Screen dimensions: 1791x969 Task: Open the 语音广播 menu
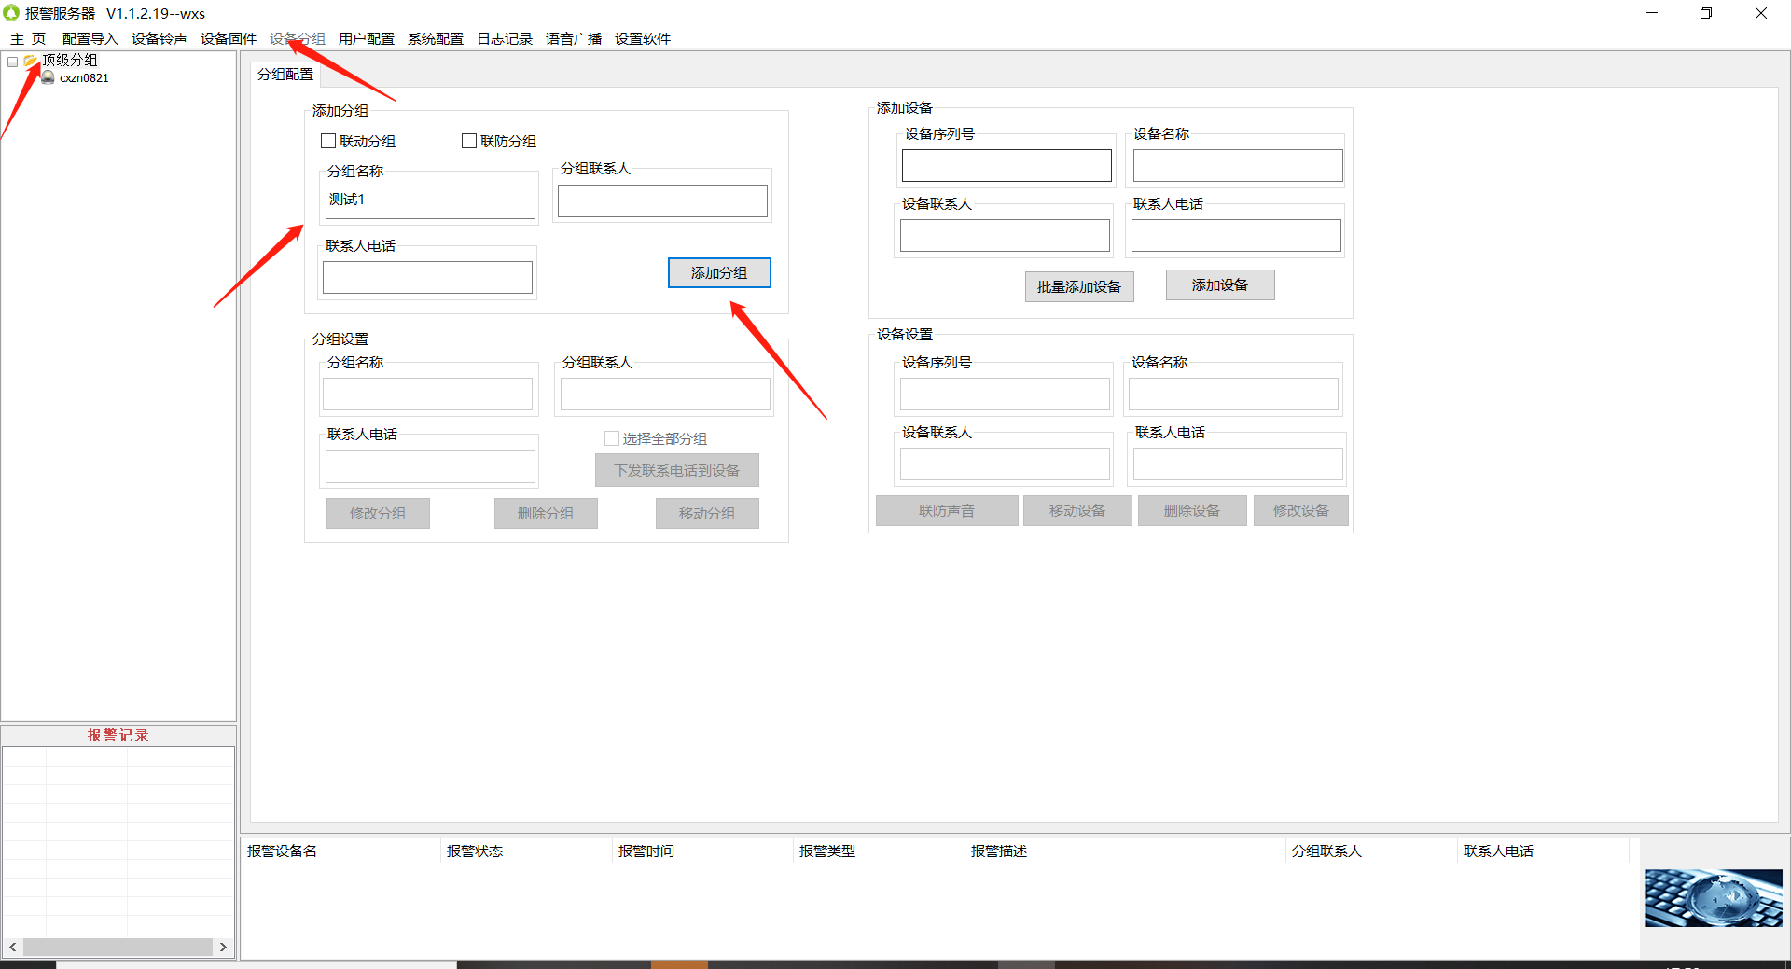pos(574,38)
